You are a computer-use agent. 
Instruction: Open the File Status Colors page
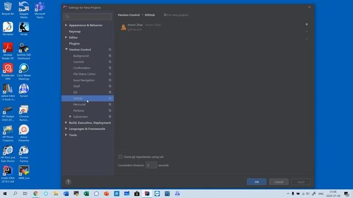(84, 74)
